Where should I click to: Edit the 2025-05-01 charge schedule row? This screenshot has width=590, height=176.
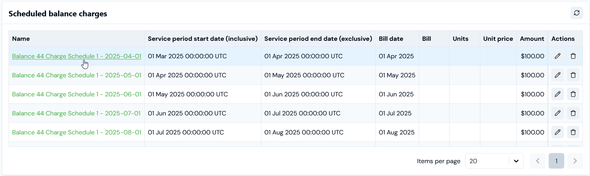[558, 75]
